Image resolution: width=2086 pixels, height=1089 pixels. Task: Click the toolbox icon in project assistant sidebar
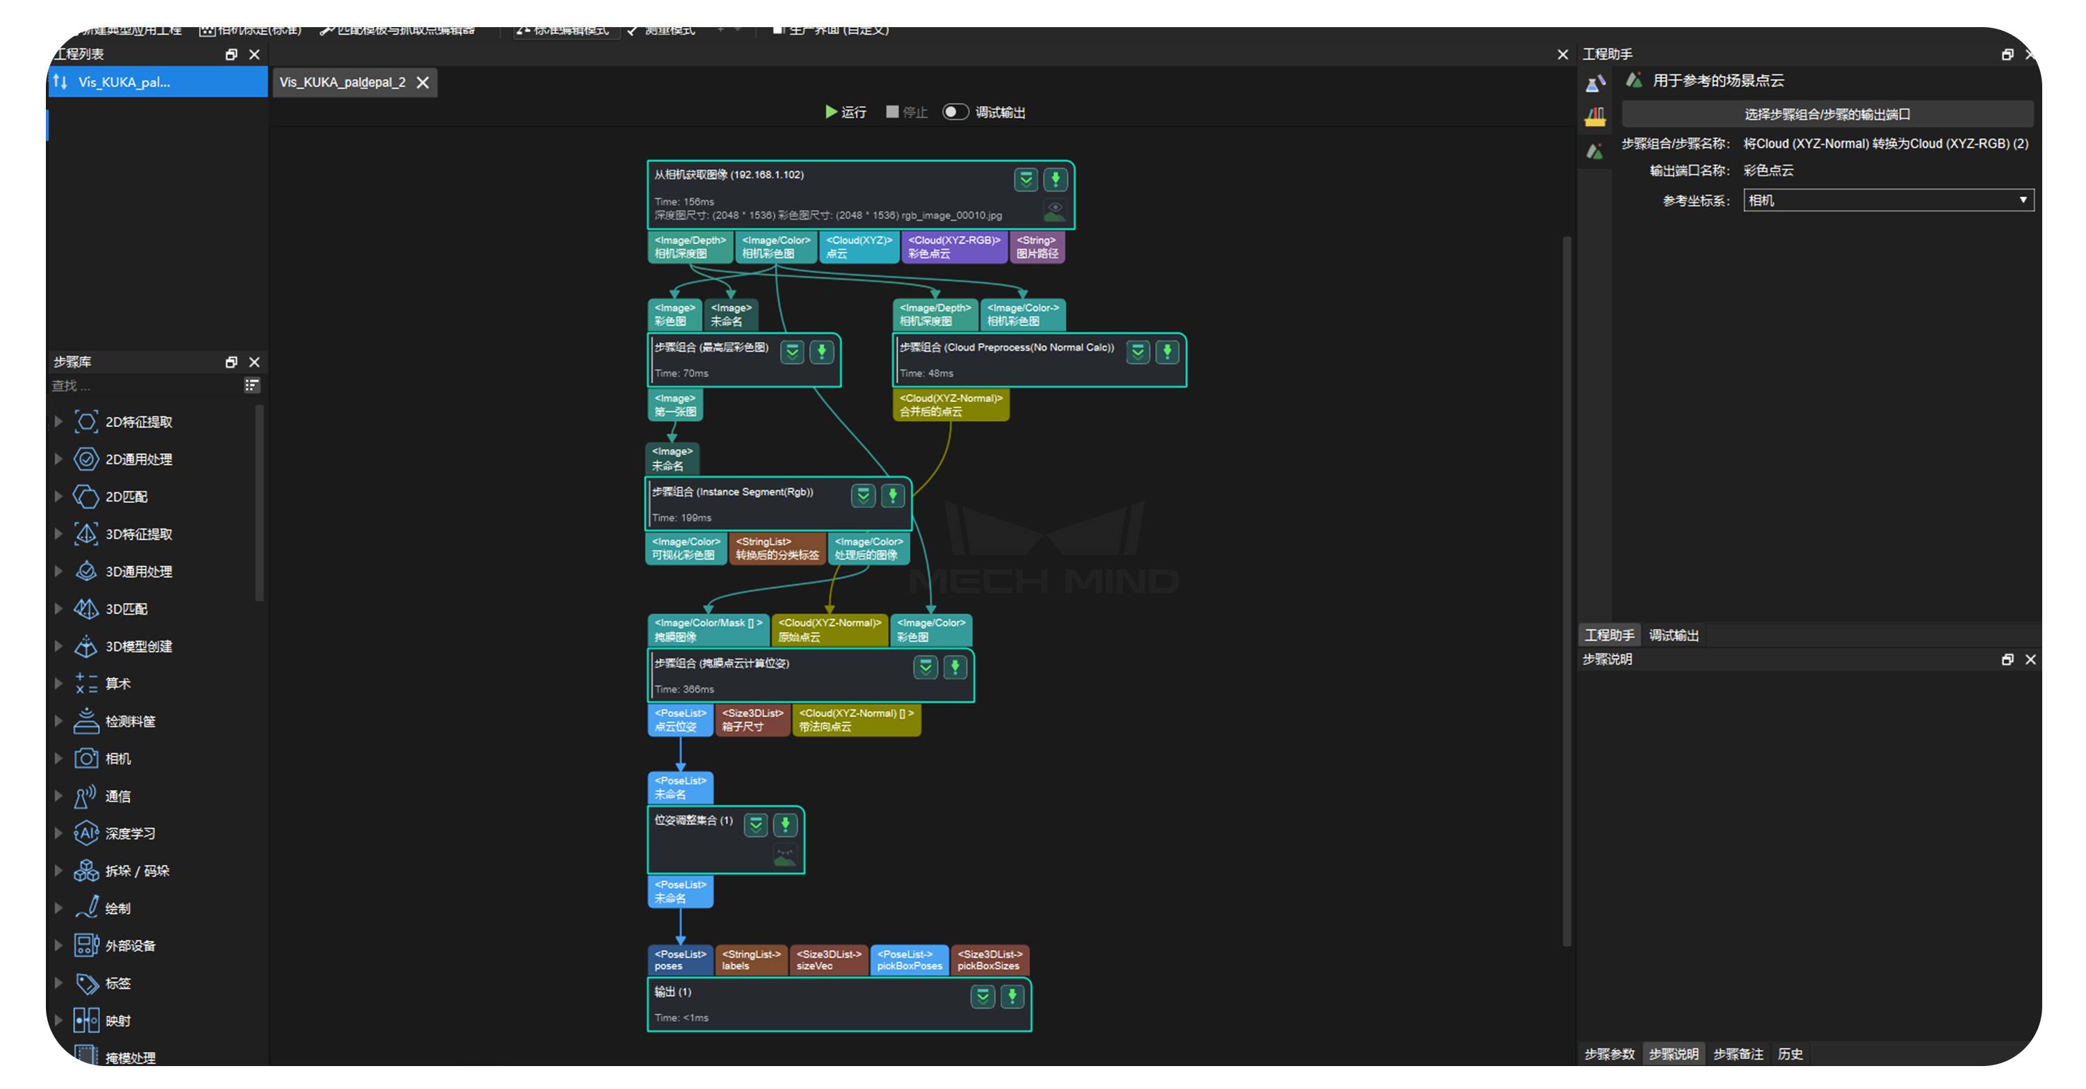(x=1594, y=117)
